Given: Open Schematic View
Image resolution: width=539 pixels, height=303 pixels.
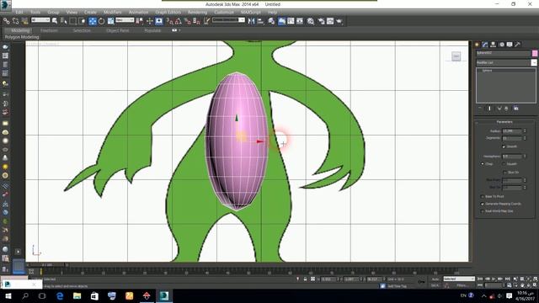Looking at the screenshot, I should pos(300,21).
